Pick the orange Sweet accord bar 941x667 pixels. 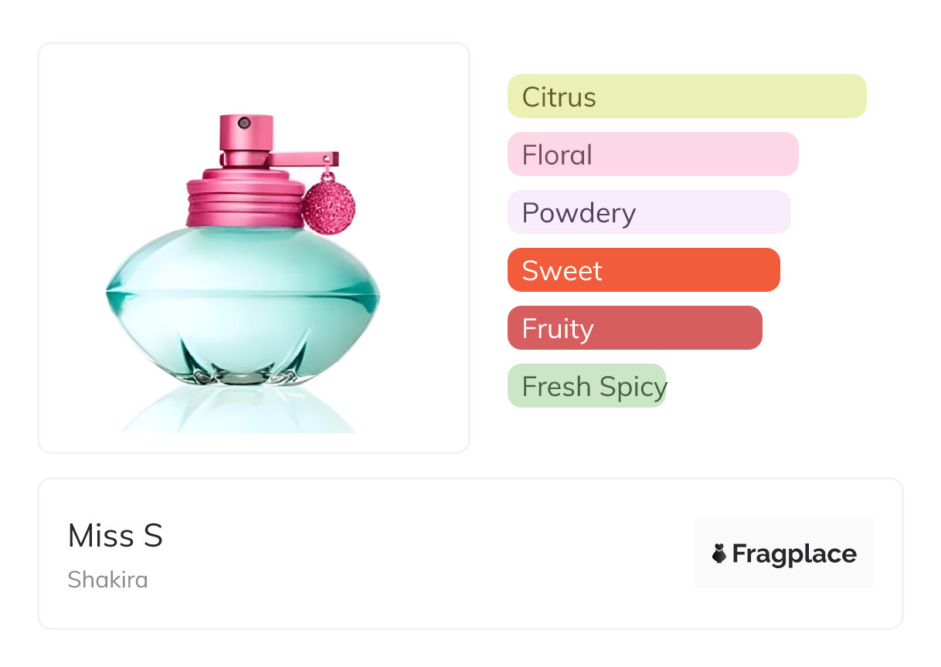[643, 270]
